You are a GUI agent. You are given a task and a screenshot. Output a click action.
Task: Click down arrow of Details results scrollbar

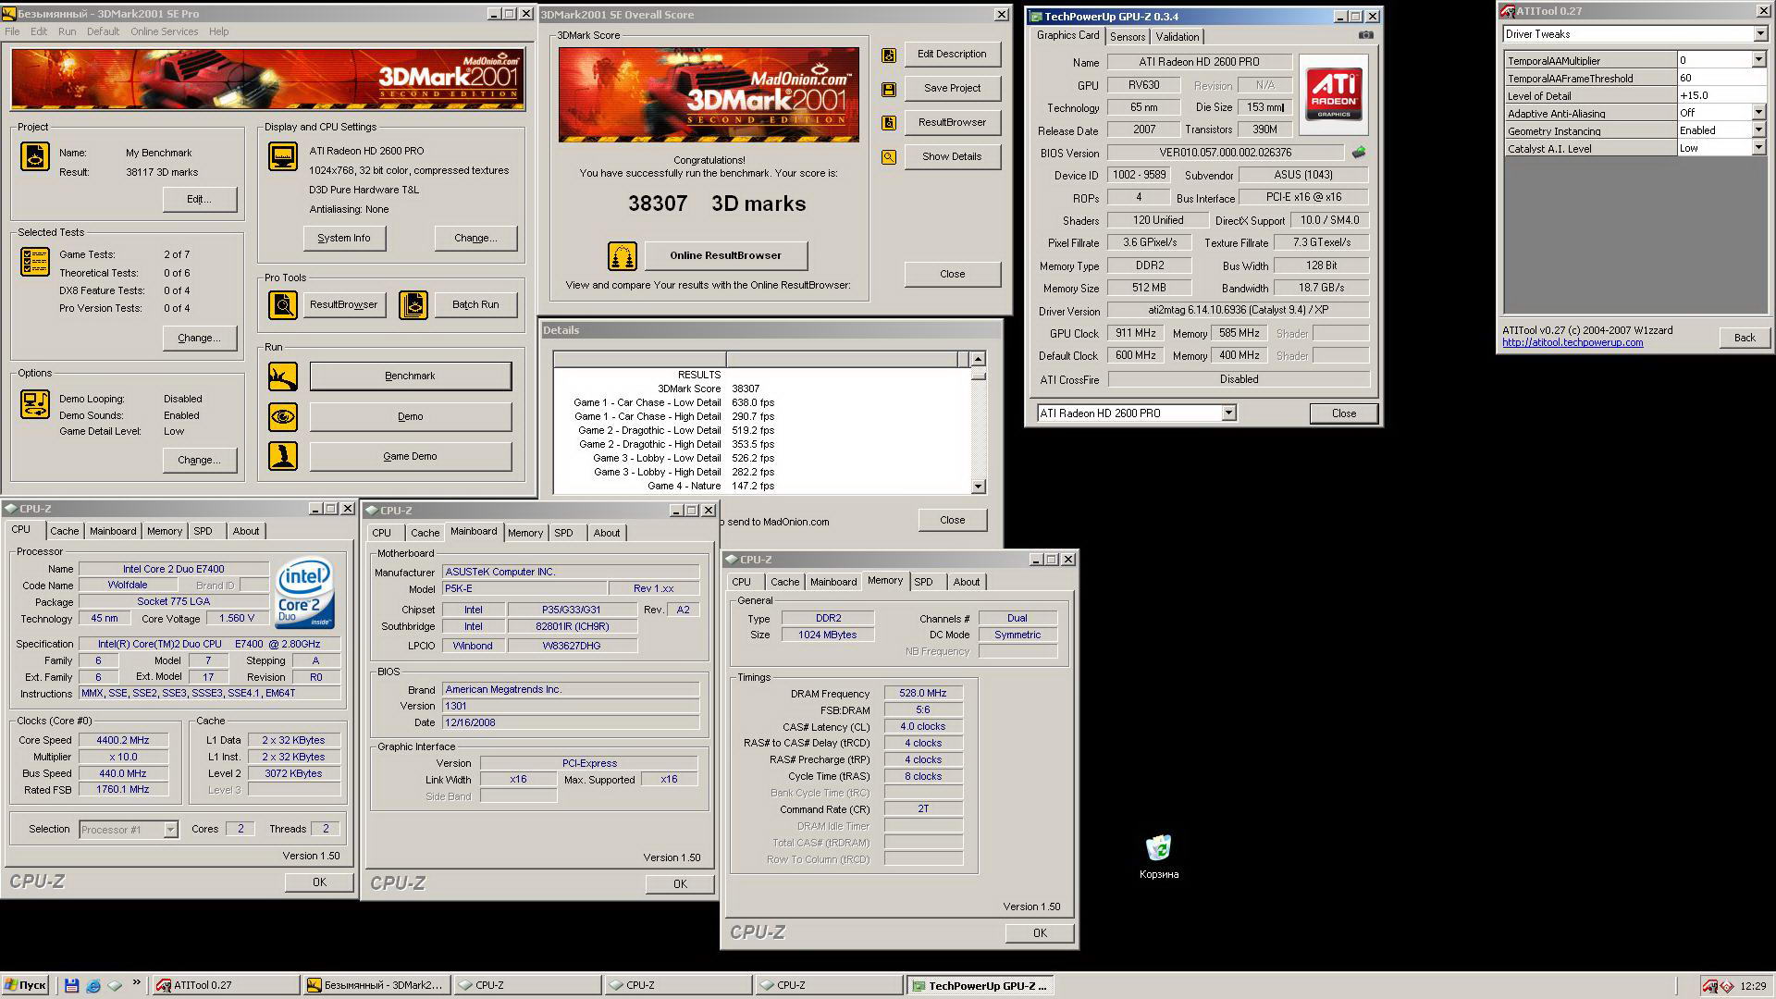coord(979,487)
